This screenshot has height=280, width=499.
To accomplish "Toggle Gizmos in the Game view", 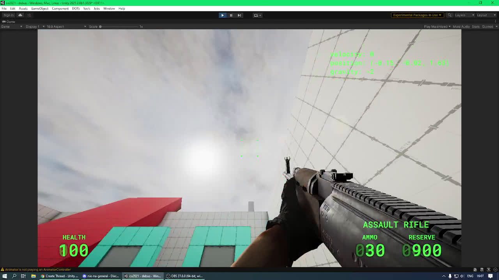I will [x=487, y=26].
